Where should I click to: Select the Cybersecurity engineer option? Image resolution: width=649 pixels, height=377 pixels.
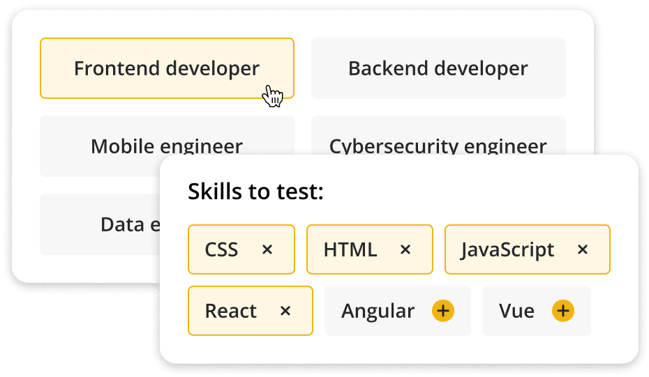(438, 142)
